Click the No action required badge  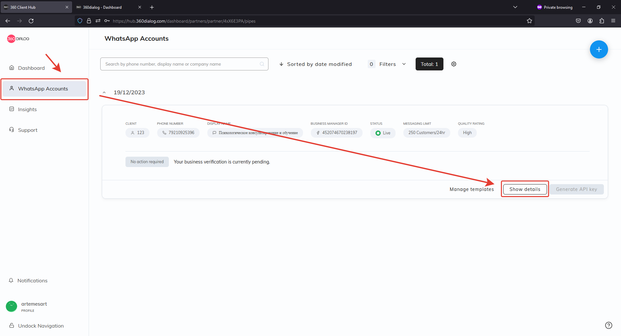[147, 162]
